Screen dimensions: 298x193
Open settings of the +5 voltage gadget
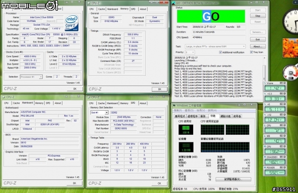(281, 104)
